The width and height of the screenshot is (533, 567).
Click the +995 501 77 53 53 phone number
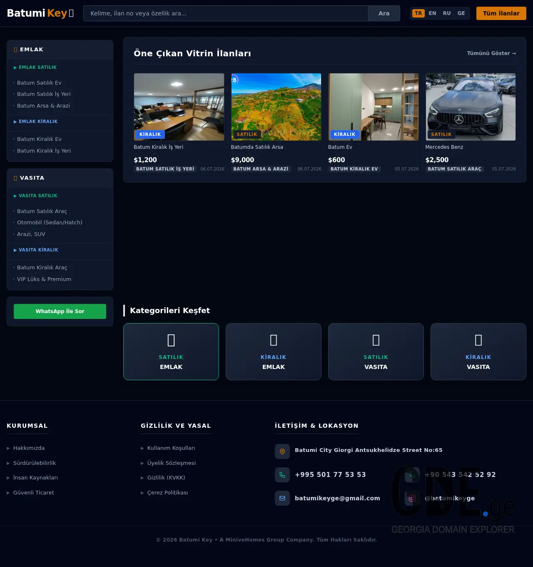click(x=330, y=475)
